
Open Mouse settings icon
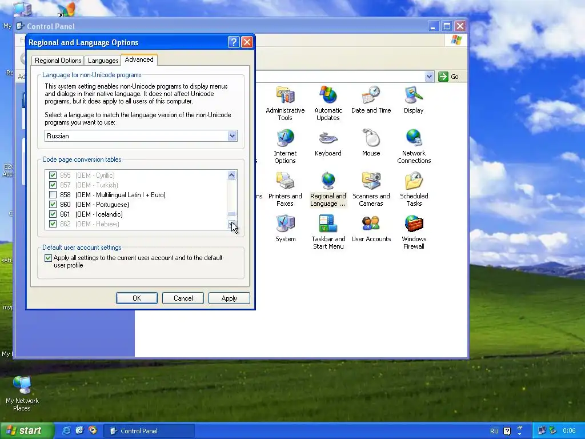click(371, 138)
